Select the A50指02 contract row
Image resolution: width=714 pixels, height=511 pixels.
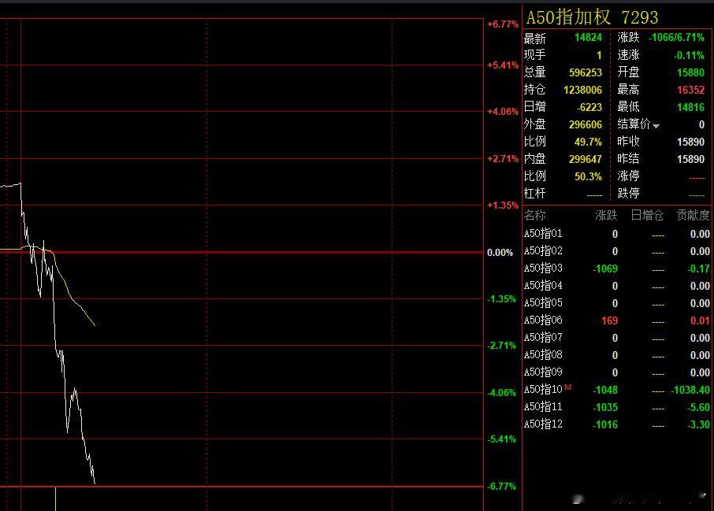point(616,251)
